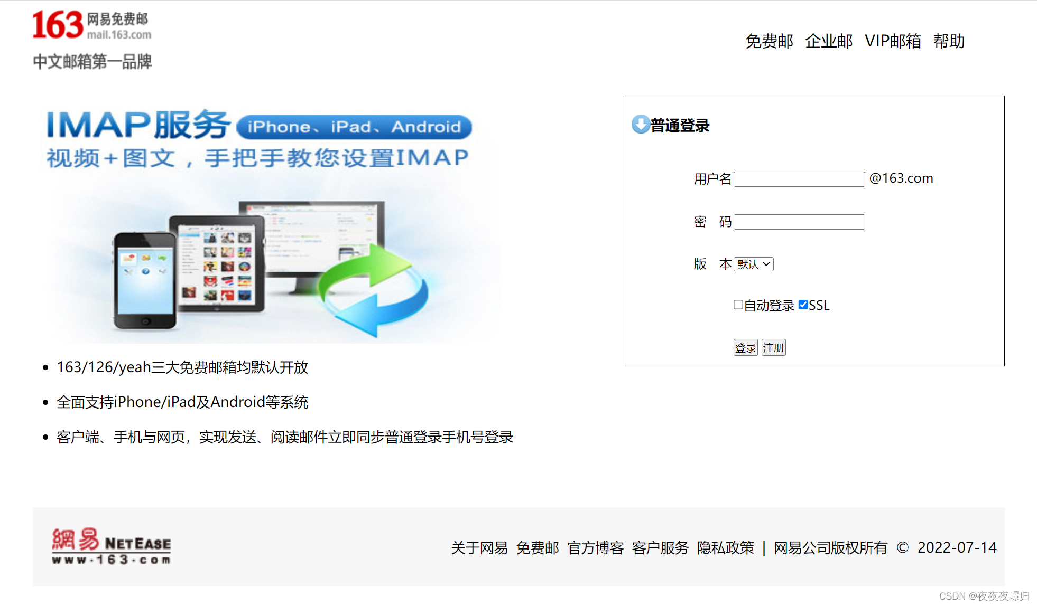The image size is (1037, 606).
Task: Click the 用户名 input field
Action: (799, 179)
